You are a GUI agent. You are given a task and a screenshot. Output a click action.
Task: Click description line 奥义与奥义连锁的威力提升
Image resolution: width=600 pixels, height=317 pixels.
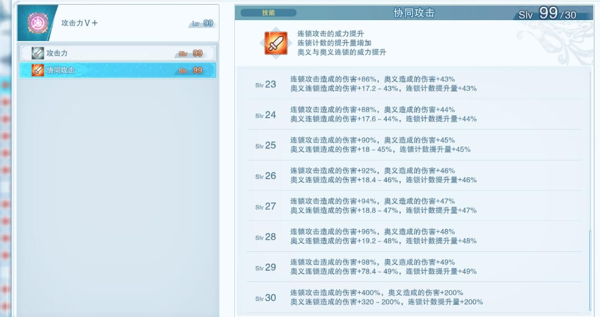click(342, 52)
